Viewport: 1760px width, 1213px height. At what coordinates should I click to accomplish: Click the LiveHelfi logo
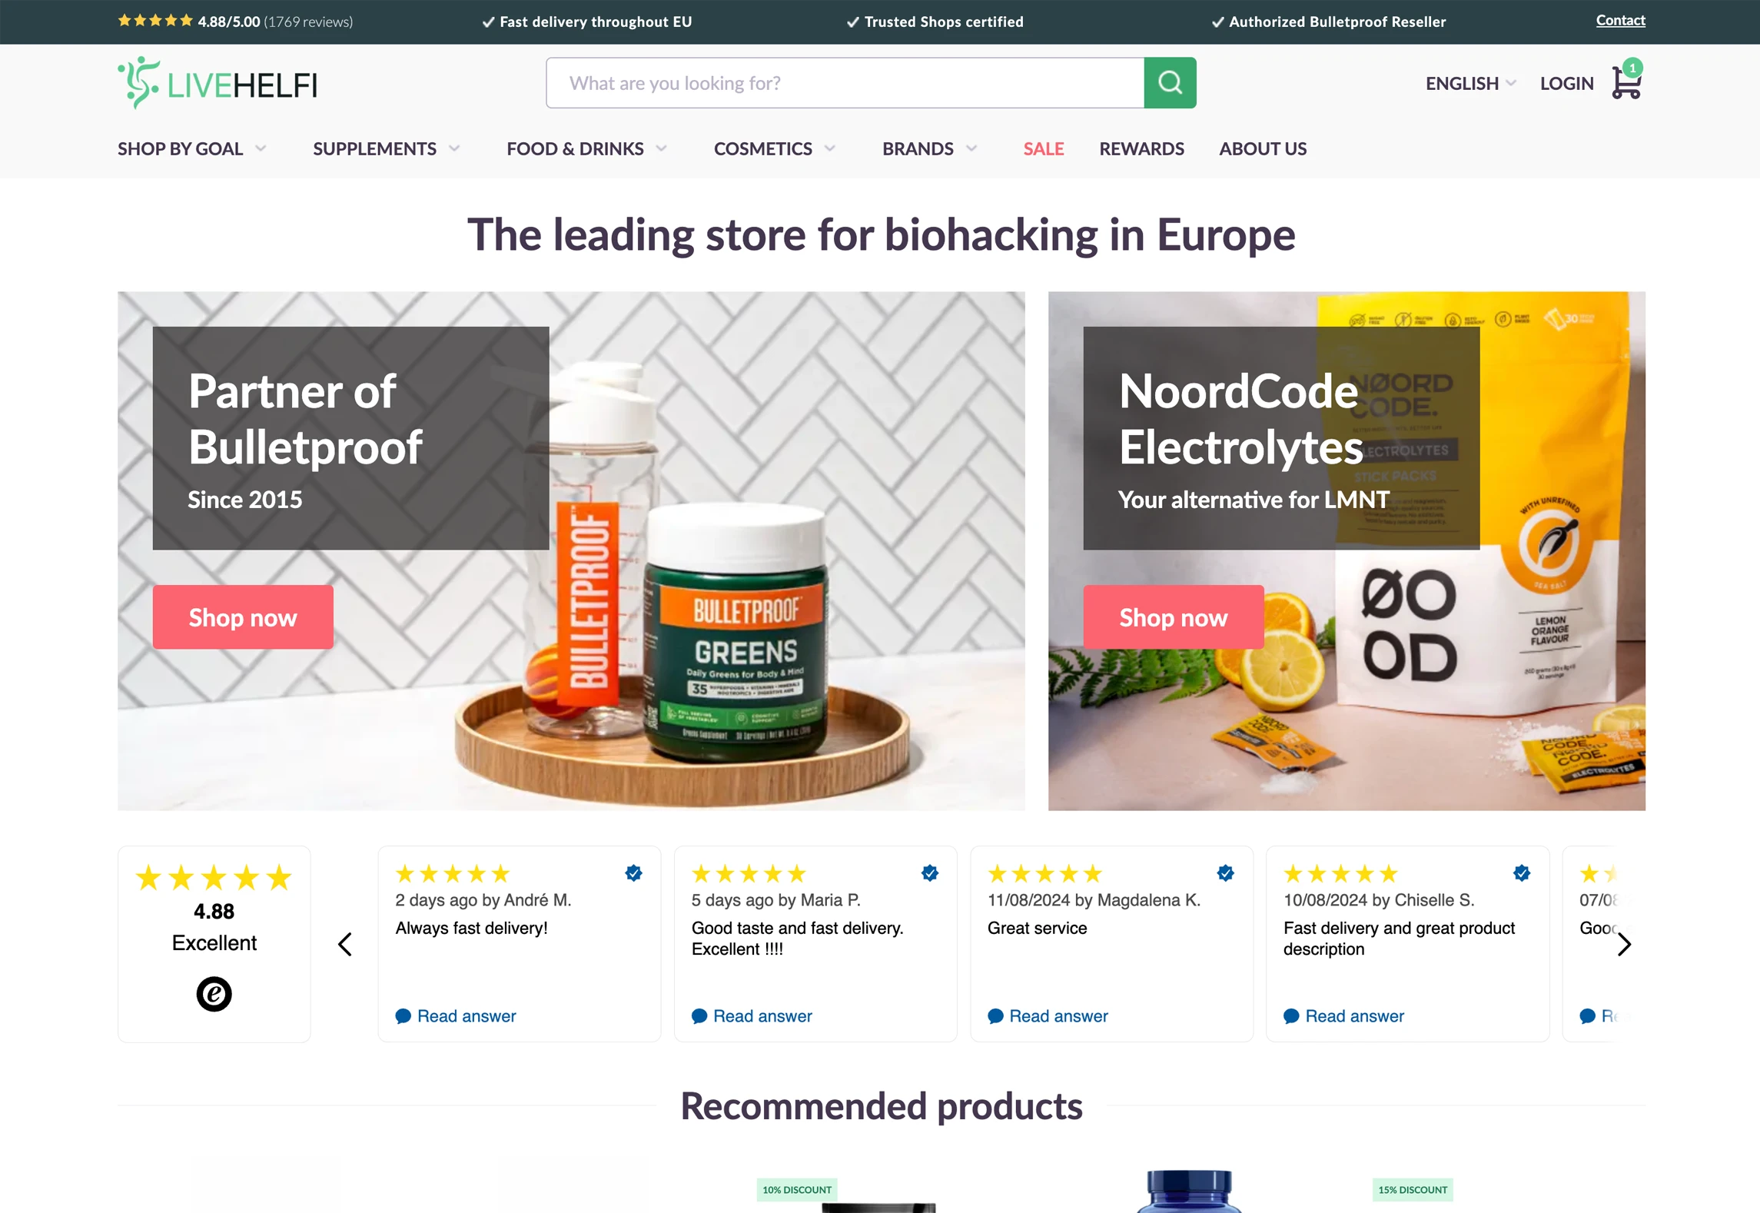coord(217,82)
